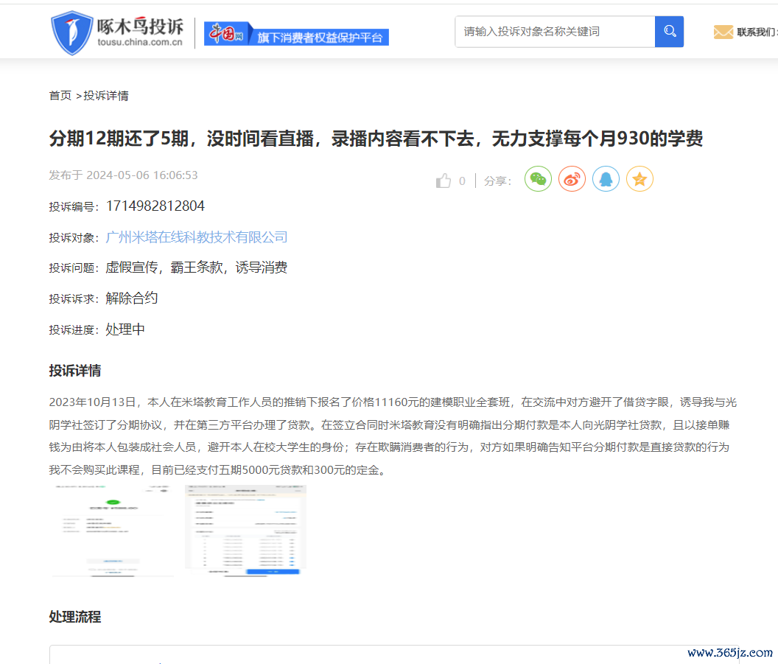Share the complaint to WeChat
This screenshot has height=664, width=778.
tap(538, 179)
